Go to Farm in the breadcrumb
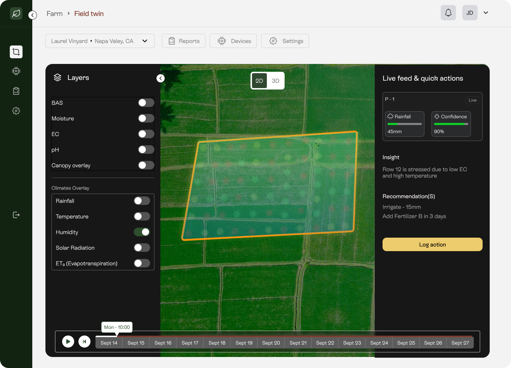The width and height of the screenshot is (511, 368). pyautogui.click(x=54, y=13)
